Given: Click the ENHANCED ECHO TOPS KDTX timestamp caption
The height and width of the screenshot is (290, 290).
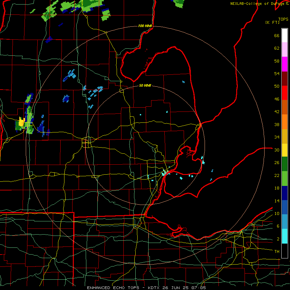Looking at the screenshot, I should [x=146, y=288].
